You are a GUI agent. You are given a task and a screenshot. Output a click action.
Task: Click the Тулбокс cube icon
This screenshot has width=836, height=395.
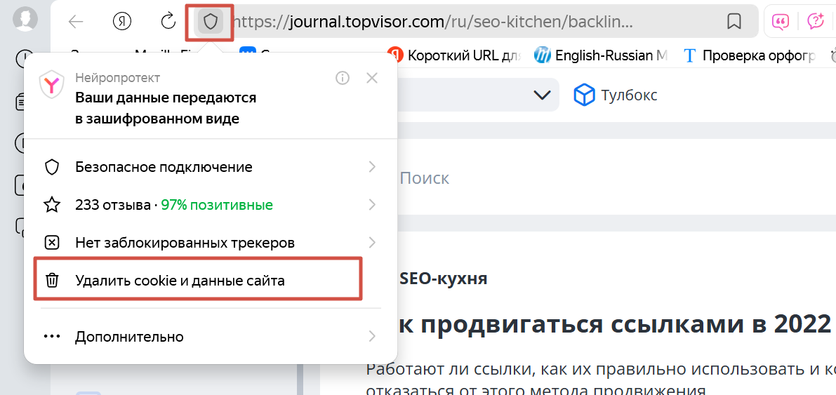tap(583, 95)
